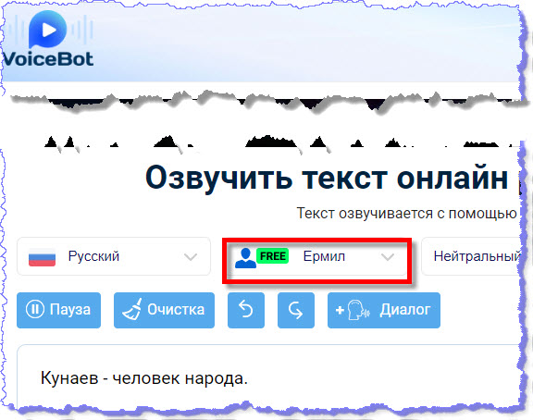Click the green FREE badge
The height and width of the screenshot is (420, 533).
[x=273, y=256]
